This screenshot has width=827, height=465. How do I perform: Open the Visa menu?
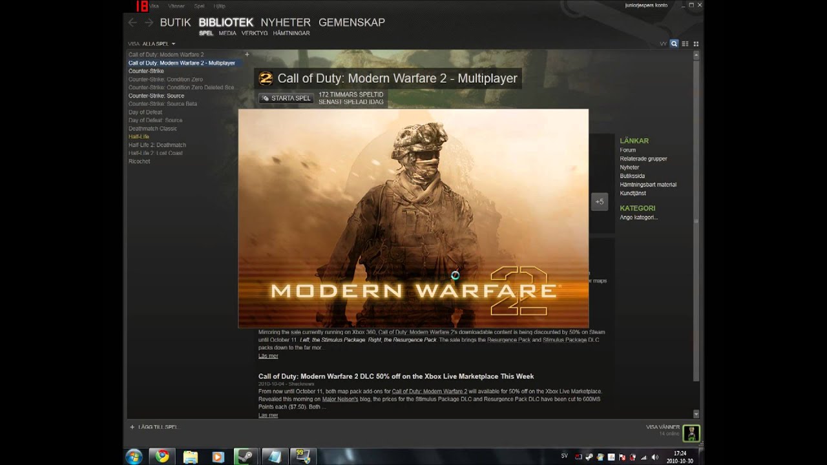(154, 6)
